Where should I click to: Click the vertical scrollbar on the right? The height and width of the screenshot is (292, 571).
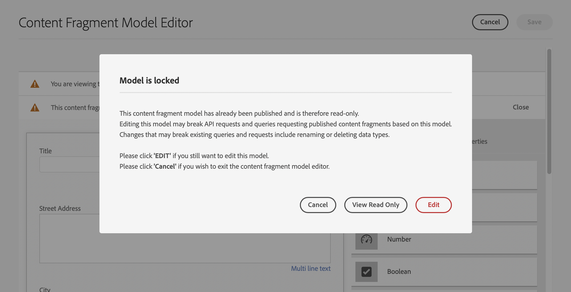(x=549, y=111)
